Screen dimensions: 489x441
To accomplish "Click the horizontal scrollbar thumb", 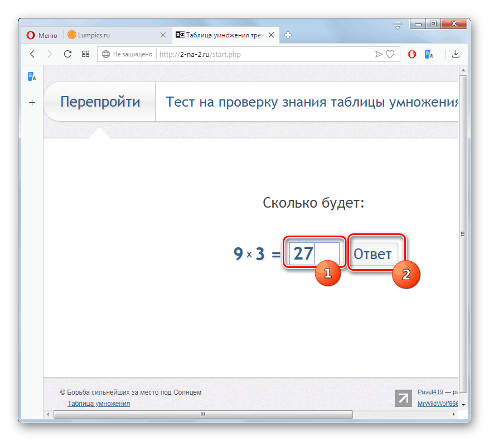I will point(203,414).
